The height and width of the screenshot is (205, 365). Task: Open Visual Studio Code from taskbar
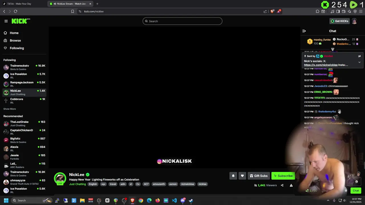(x=174, y=200)
